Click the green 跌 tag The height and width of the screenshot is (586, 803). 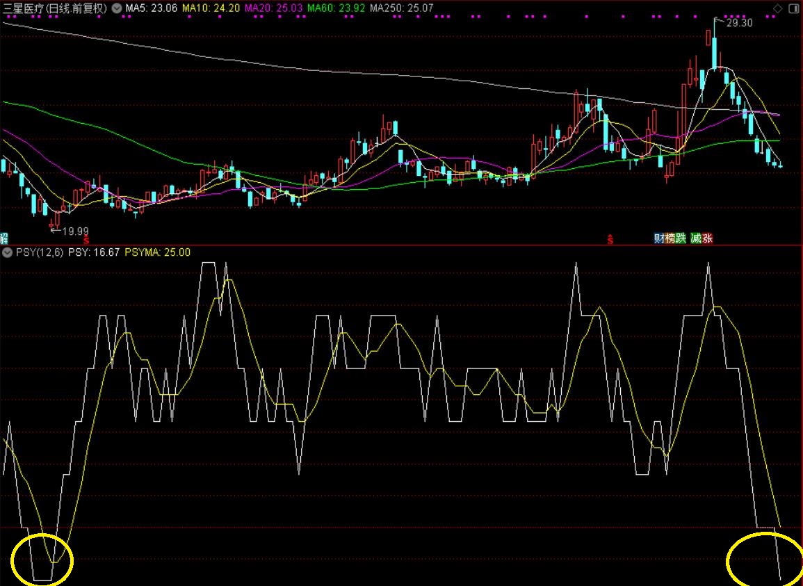(681, 238)
